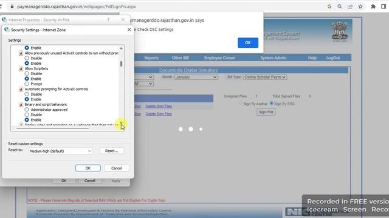389x218 pixels.
Task: Choose Sign By Aadhar radio option
Action: [x=241, y=104]
